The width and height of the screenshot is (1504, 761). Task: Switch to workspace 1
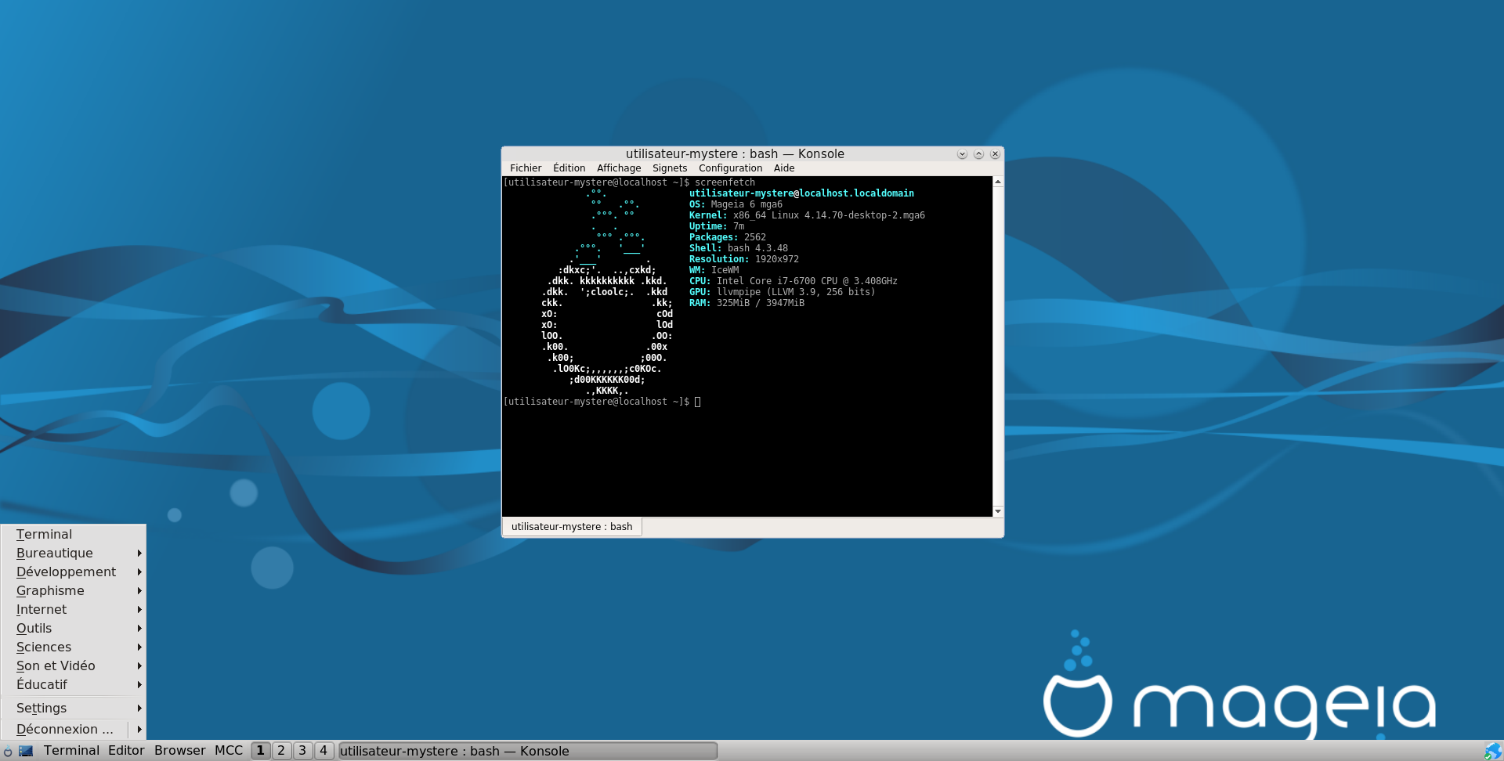click(261, 751)
